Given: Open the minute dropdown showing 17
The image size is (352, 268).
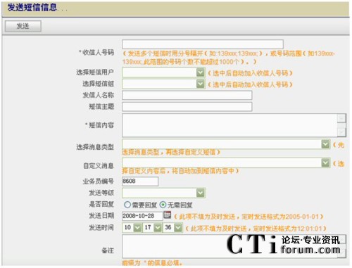Looking at the screenshot, I should point(158,227).
